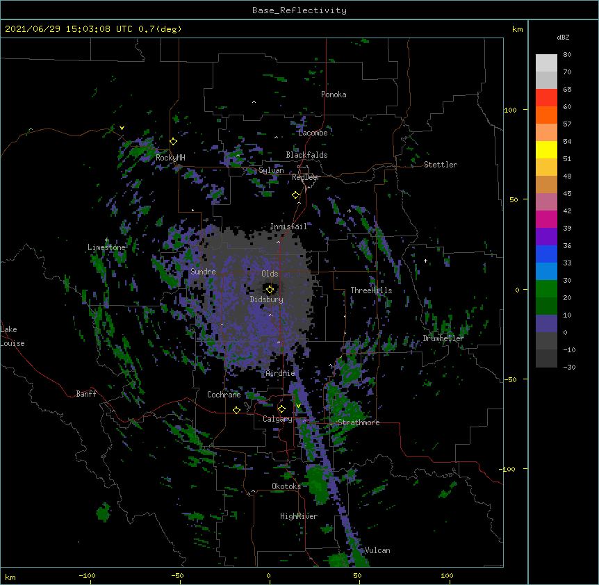Select the radar site diamond above Didsbury
Image resolution: width=599 pixels, height=585 pixels.
(x=270, y=290)
